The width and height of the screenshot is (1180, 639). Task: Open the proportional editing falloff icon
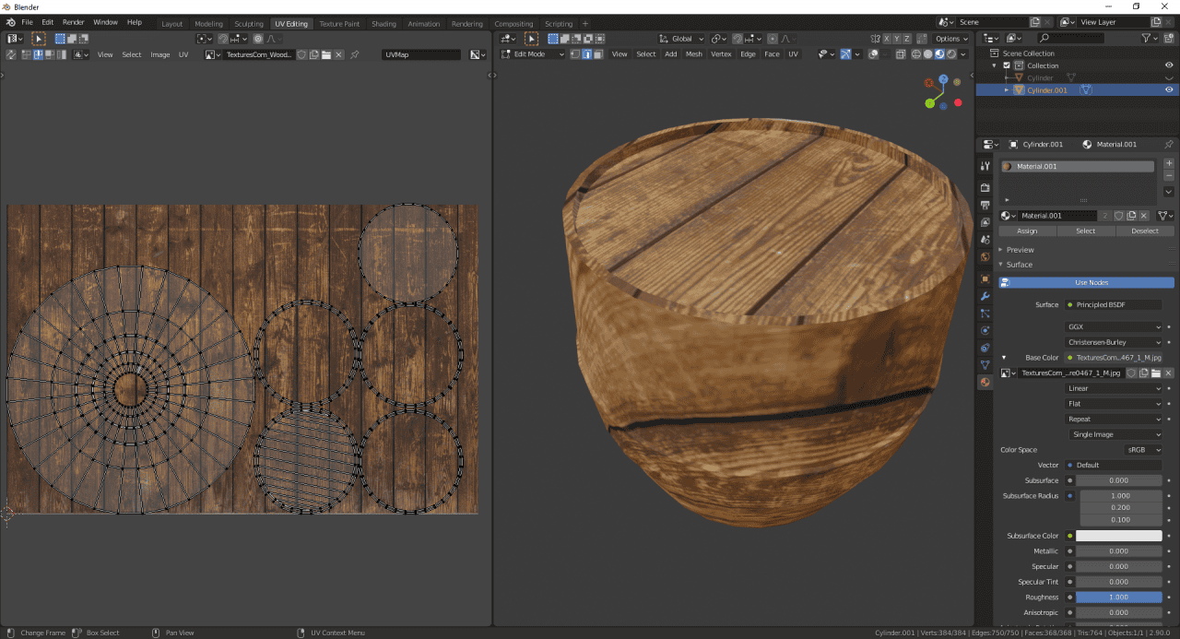pyautogui.click(x=787, y=38)
